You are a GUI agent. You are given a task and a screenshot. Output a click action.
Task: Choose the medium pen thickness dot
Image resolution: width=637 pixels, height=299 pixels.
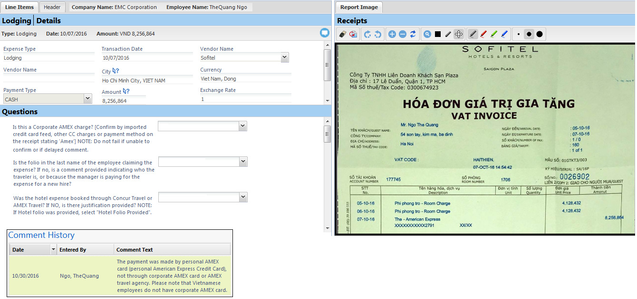[x=529, y=34]
